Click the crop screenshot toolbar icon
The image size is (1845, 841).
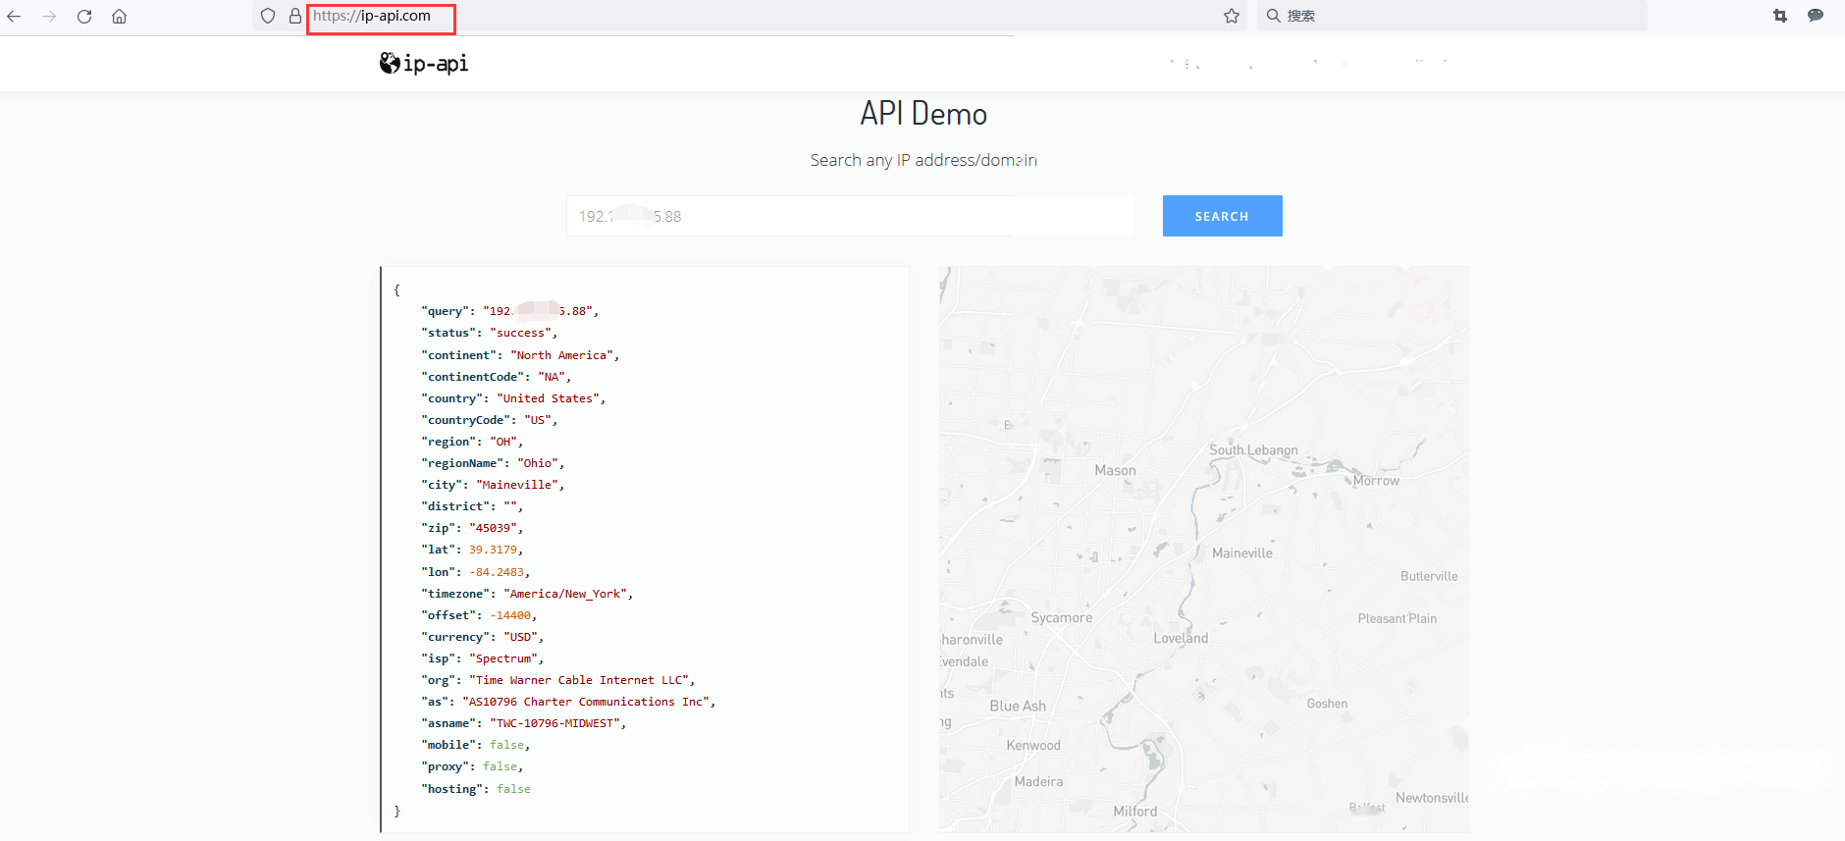coord(1780,16)
